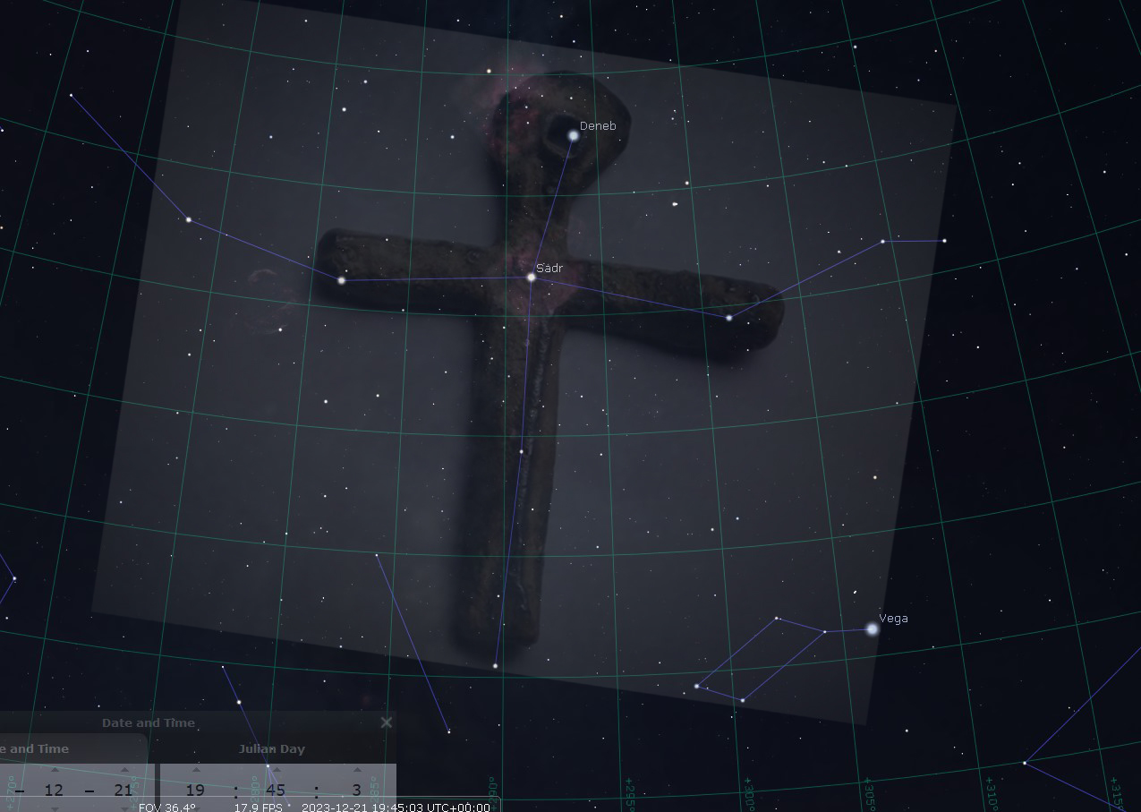1141x812 pixels.
Task: Select the Date and Time tab
Action: coord(34,749)
